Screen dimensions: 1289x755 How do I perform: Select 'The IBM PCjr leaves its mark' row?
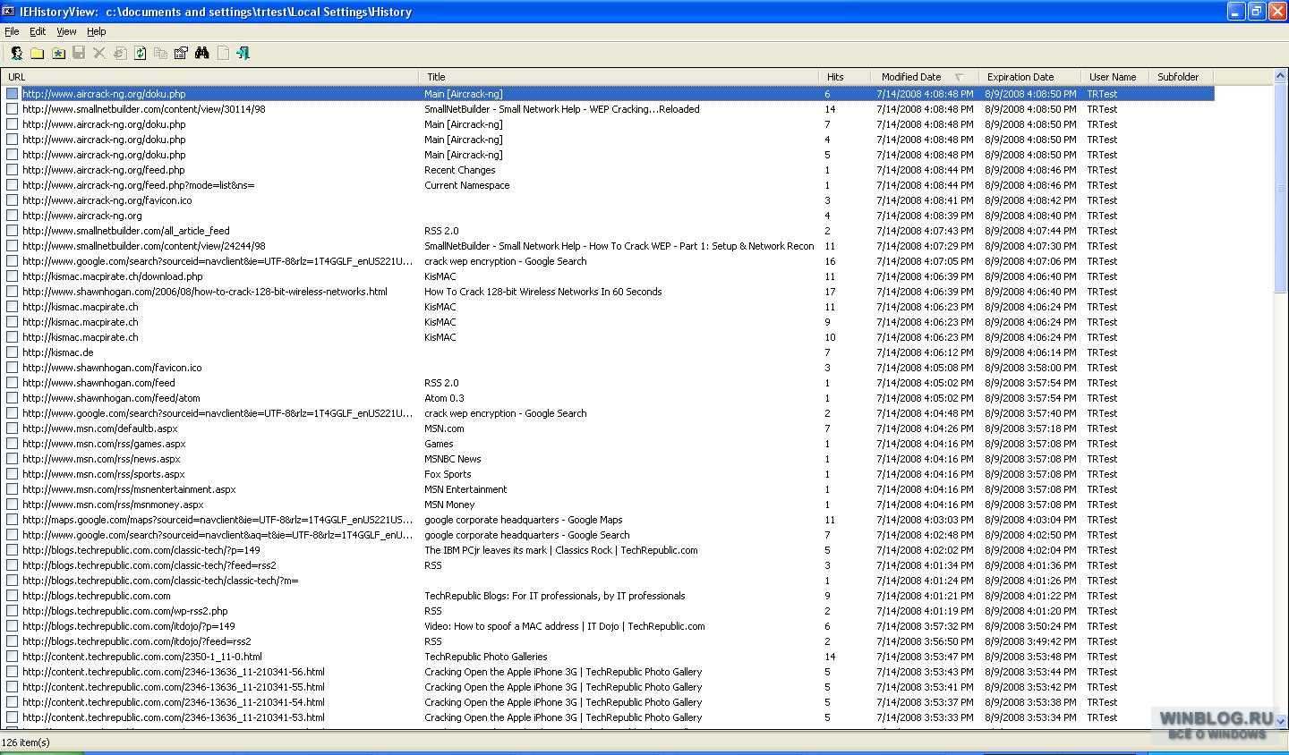[608, 550]
